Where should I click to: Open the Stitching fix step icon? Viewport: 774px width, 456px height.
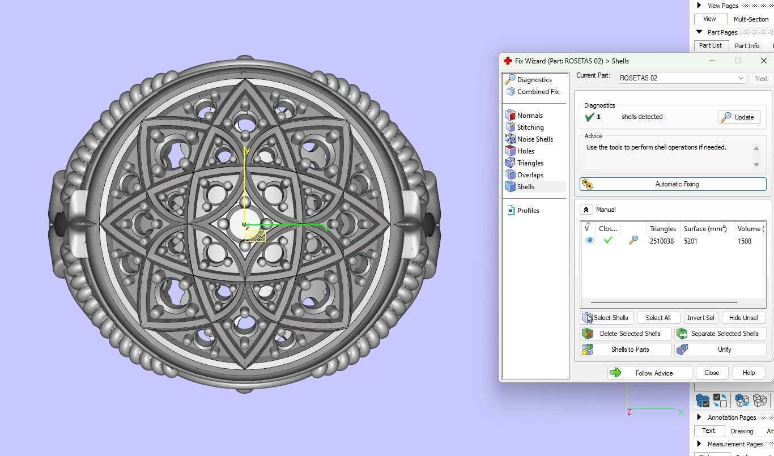click(x=510, y=127)
